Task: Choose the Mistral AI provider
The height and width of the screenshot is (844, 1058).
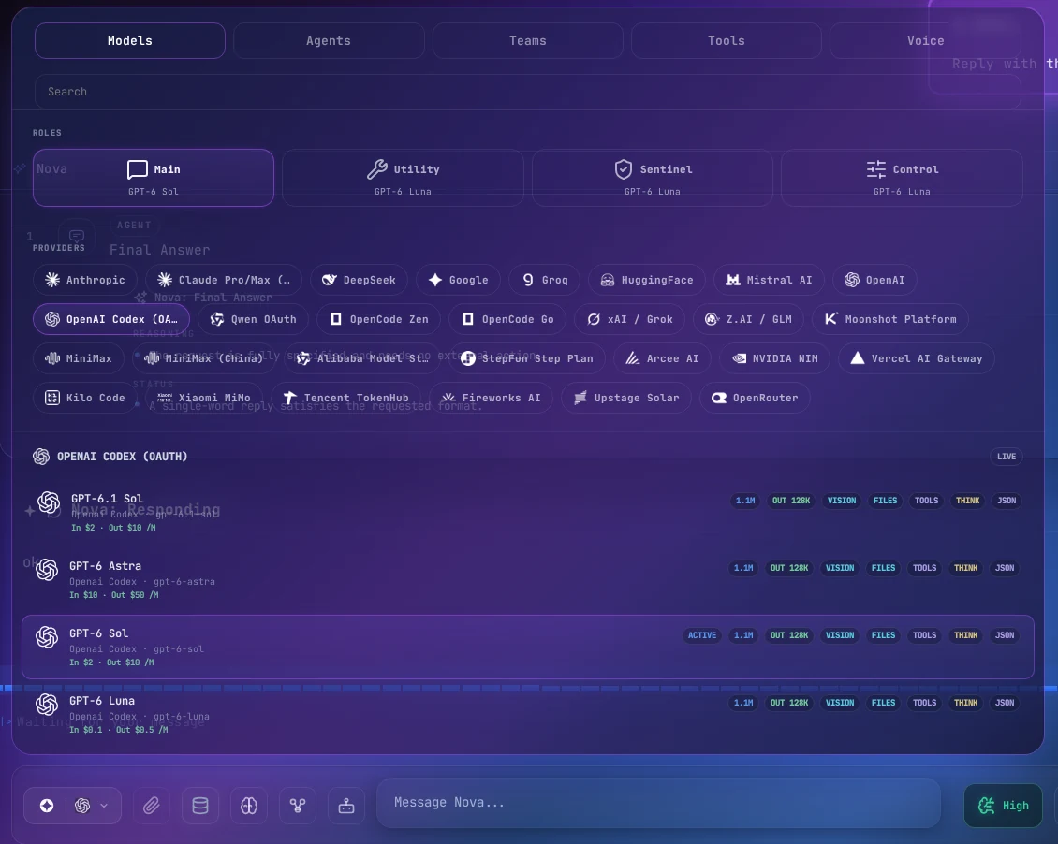Action: coord(770,280)
